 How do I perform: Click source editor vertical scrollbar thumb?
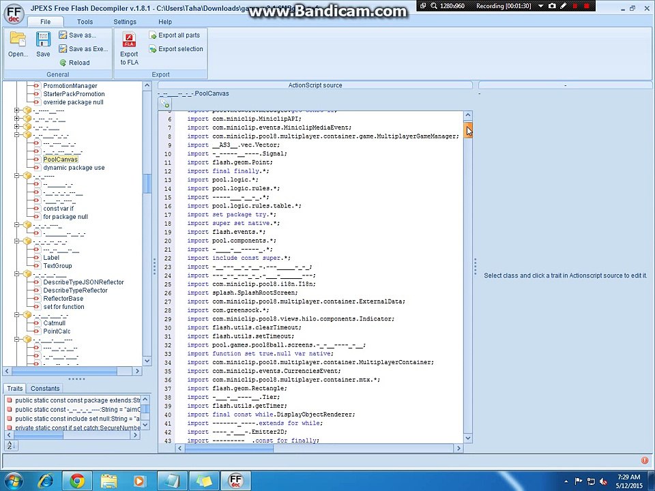coord(468,130)
